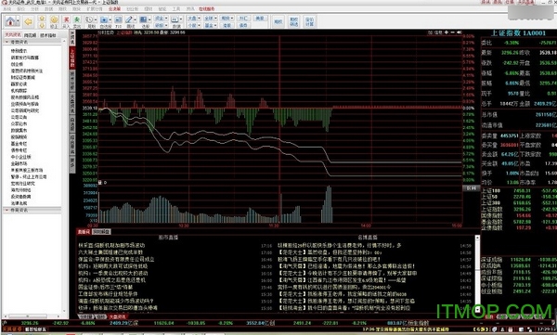Click the yellow down arrow icon
The height and width of the screenshot is (335, 557).
click(x=42, y=25)
